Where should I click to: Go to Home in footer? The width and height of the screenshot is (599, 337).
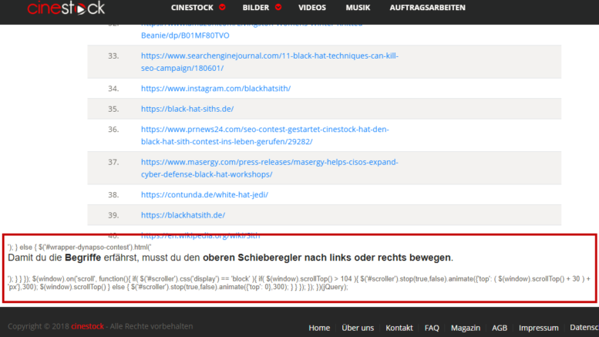319,328
